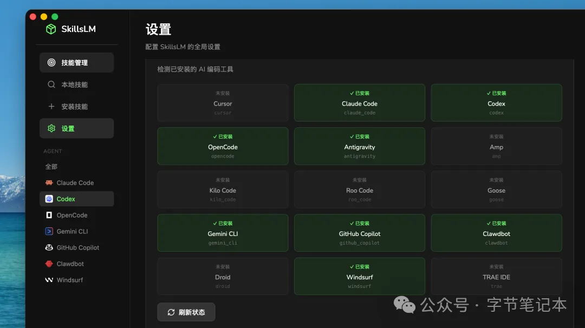Filter by Claude Code agent in sidebar
585x328 pixels.
pos(75,182)
